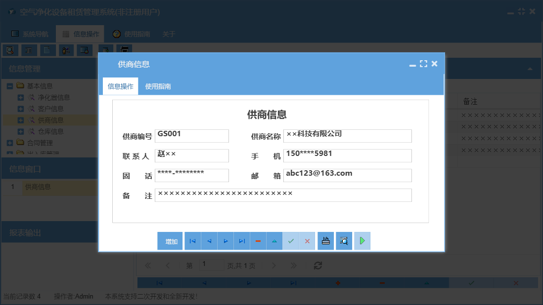The width and height of the screenshot is (543, 305).
Task: Switch to the 使用指南 tab in dialog
Action: pyautogui.click(x=158, y=86)
